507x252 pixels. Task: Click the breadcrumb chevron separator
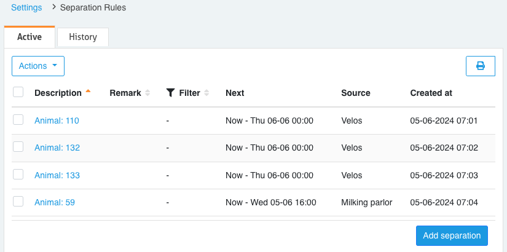tap(54, 7)
